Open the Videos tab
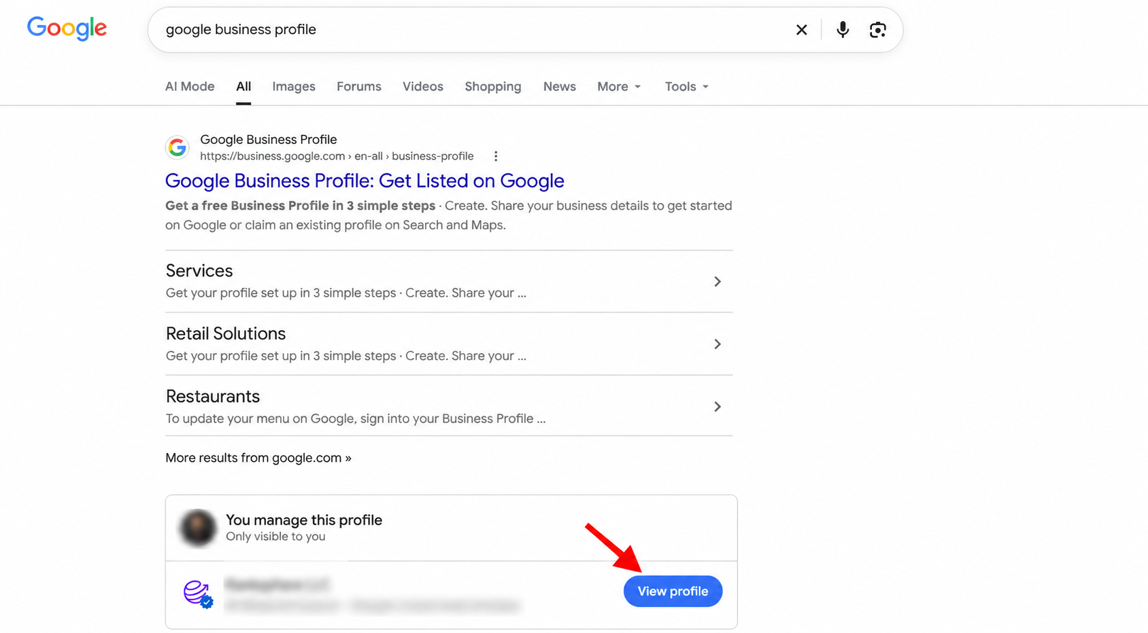 (x=423, y=86)
